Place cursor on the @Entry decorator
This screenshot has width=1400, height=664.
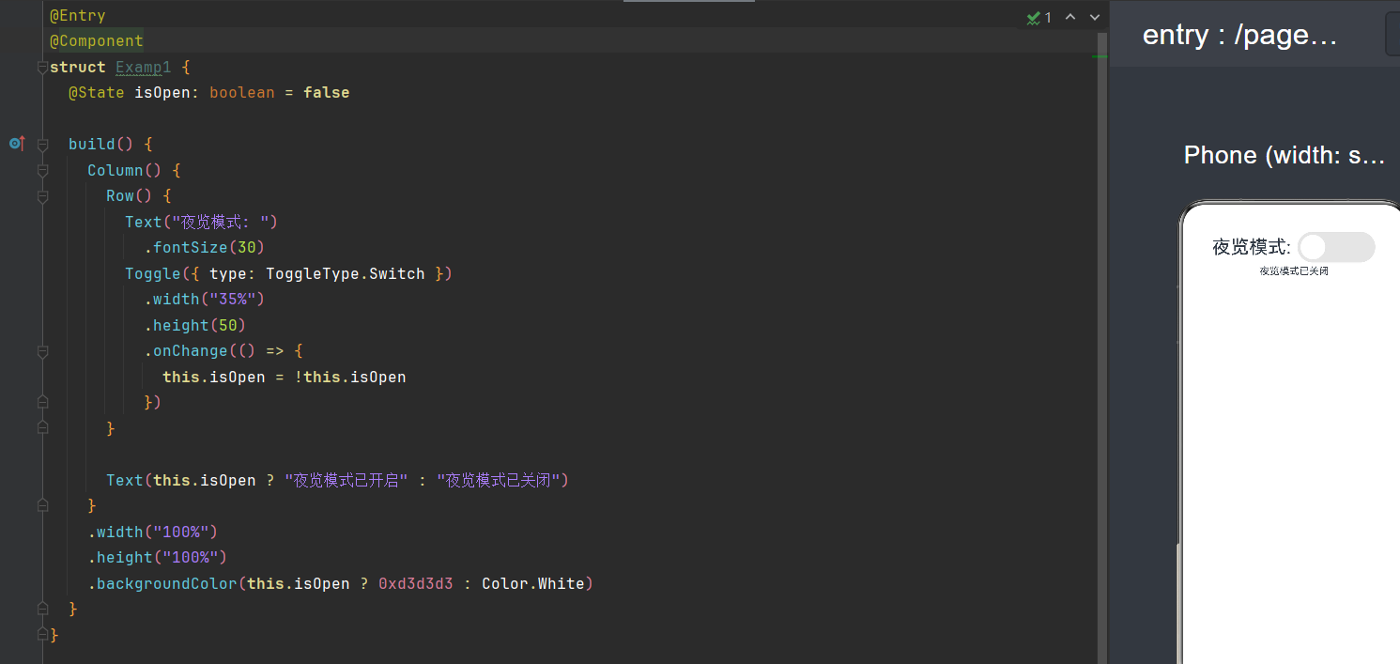point(78,16)
